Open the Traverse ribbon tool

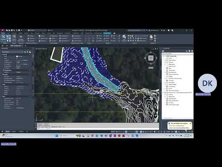[31, 41]
